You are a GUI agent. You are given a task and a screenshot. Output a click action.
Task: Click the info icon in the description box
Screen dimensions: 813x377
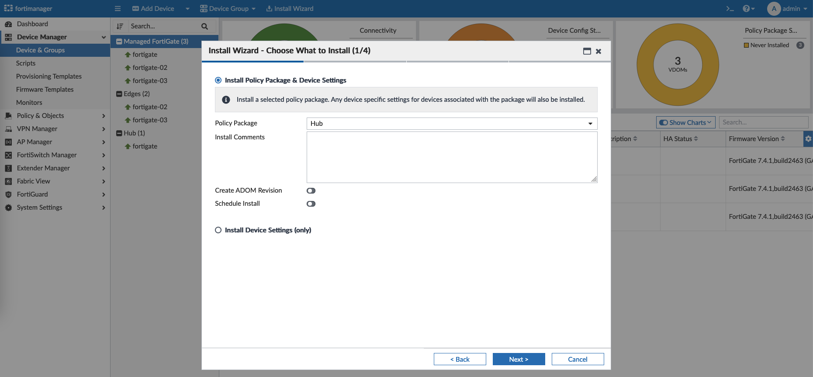coord(226,100)
